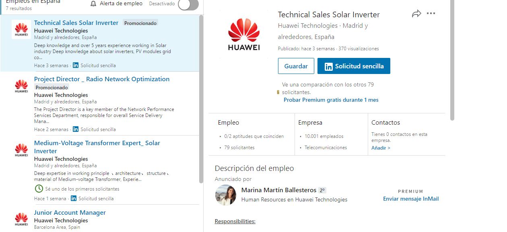Image resolution: width=507 pixels, height=232 pixels.
Task: Open the share icon on the job posting
Action: coord(417,13)
